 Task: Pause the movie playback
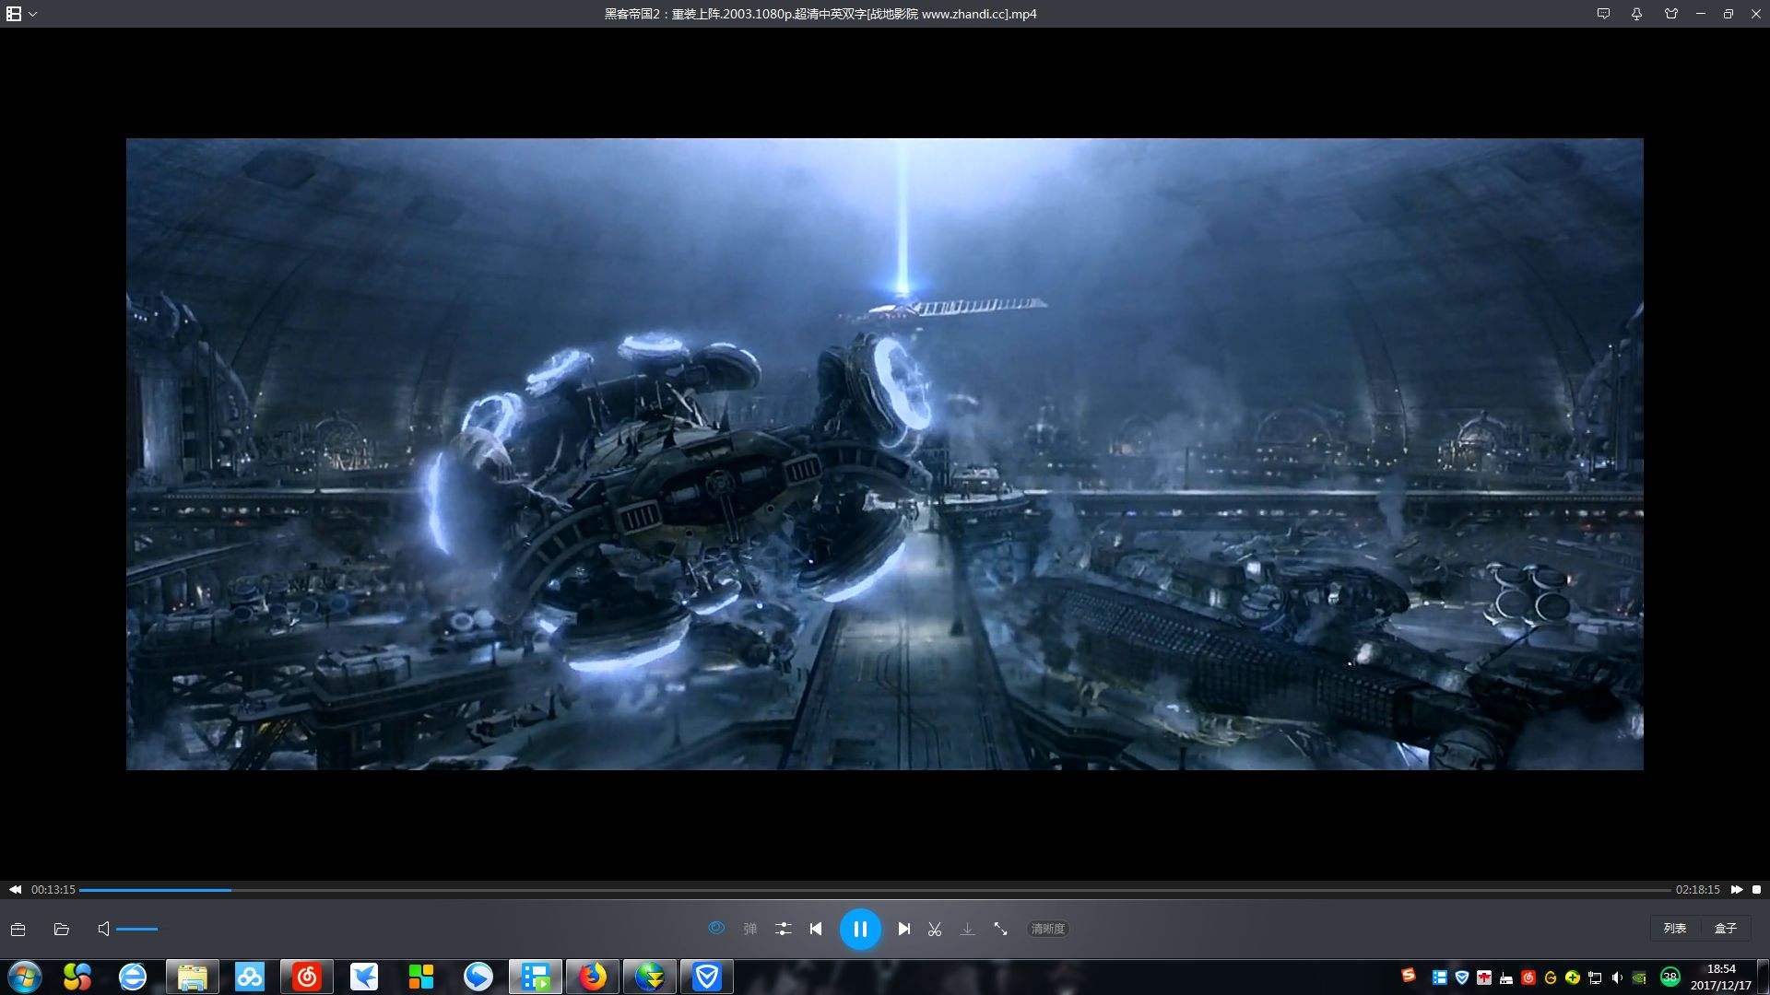click(x=859, y=929)
